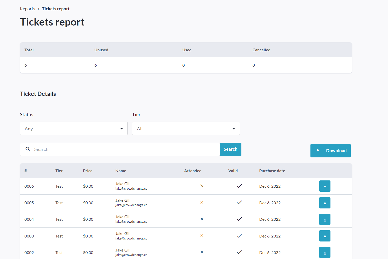Download ticket 0004 using its row icon
Image resolution: width=388 pixels, height=259 pixels.
[x=324, y=219]
